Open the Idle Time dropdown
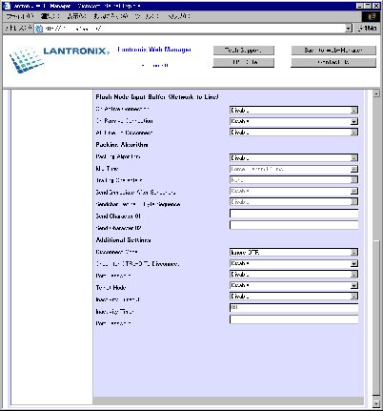Viewport: 383px width, 411px height. [x=293, y=169]
